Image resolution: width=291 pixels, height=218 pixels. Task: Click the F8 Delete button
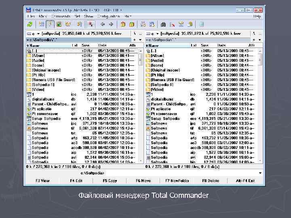tap(211, 181)
